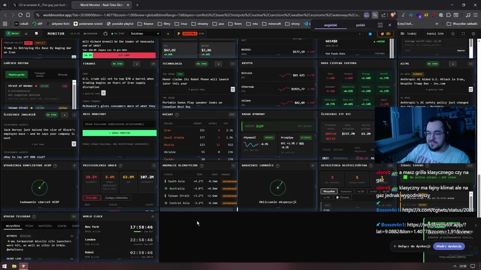Click the translate icon under the crude oil headline
The width and height of the screenshot is (481, 270).
coord(103,93)
